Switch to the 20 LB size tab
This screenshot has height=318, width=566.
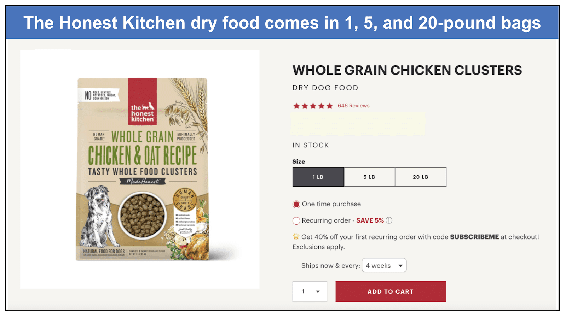click(x=421, y=177)
